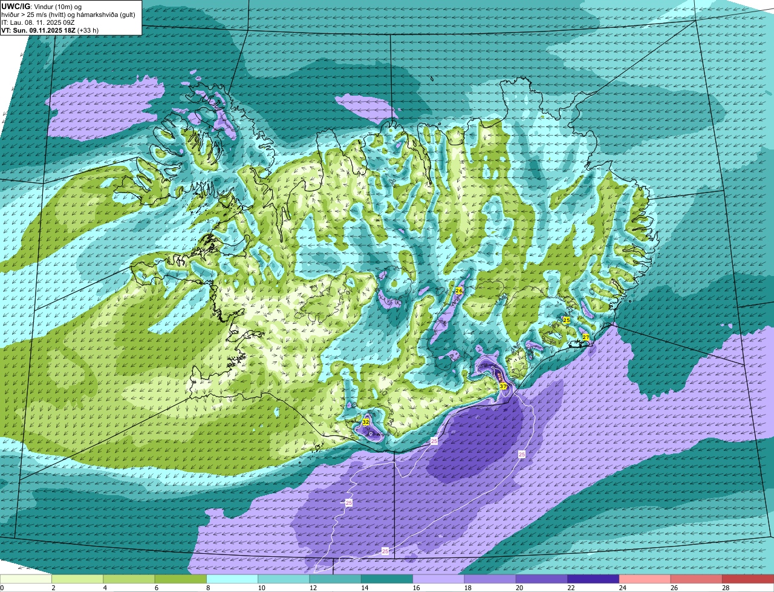Pick the red above-28 m/s legend swatch
The height and width of the screenshot is (592, 774).
[x=748, y=579]
